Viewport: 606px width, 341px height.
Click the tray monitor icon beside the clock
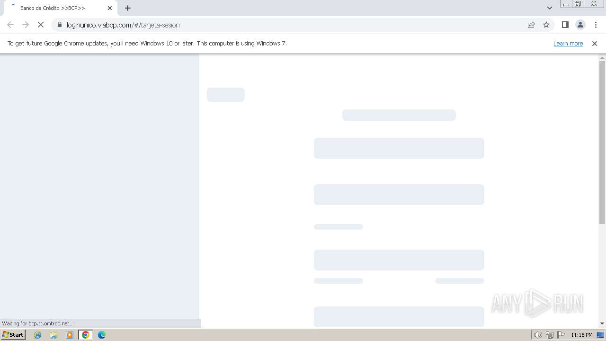point(600,335)
